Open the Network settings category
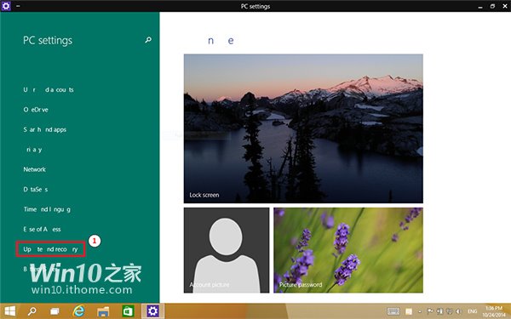The width and height of the screenshot is (511, 319). tap(35, 169)
